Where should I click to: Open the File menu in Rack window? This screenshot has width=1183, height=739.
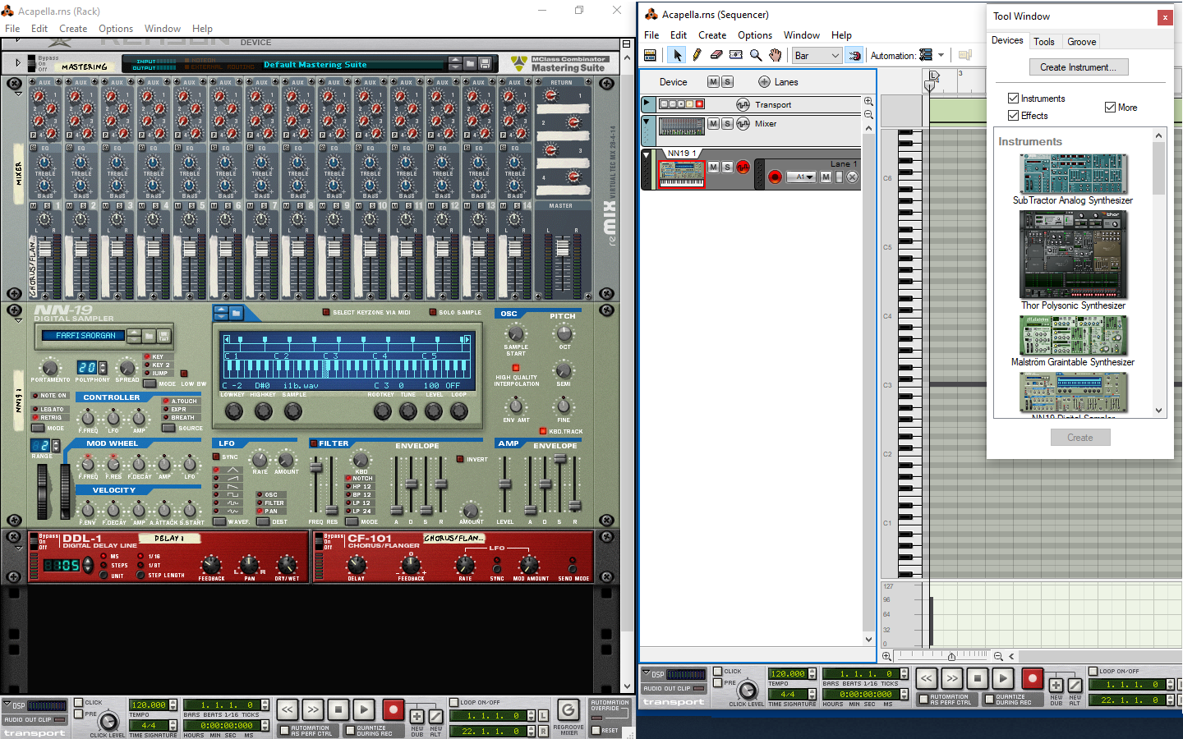point(12,29)
